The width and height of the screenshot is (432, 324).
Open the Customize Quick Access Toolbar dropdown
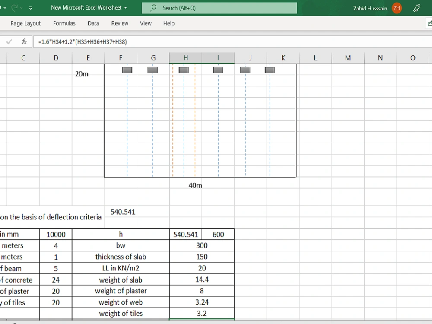point(31,8)
